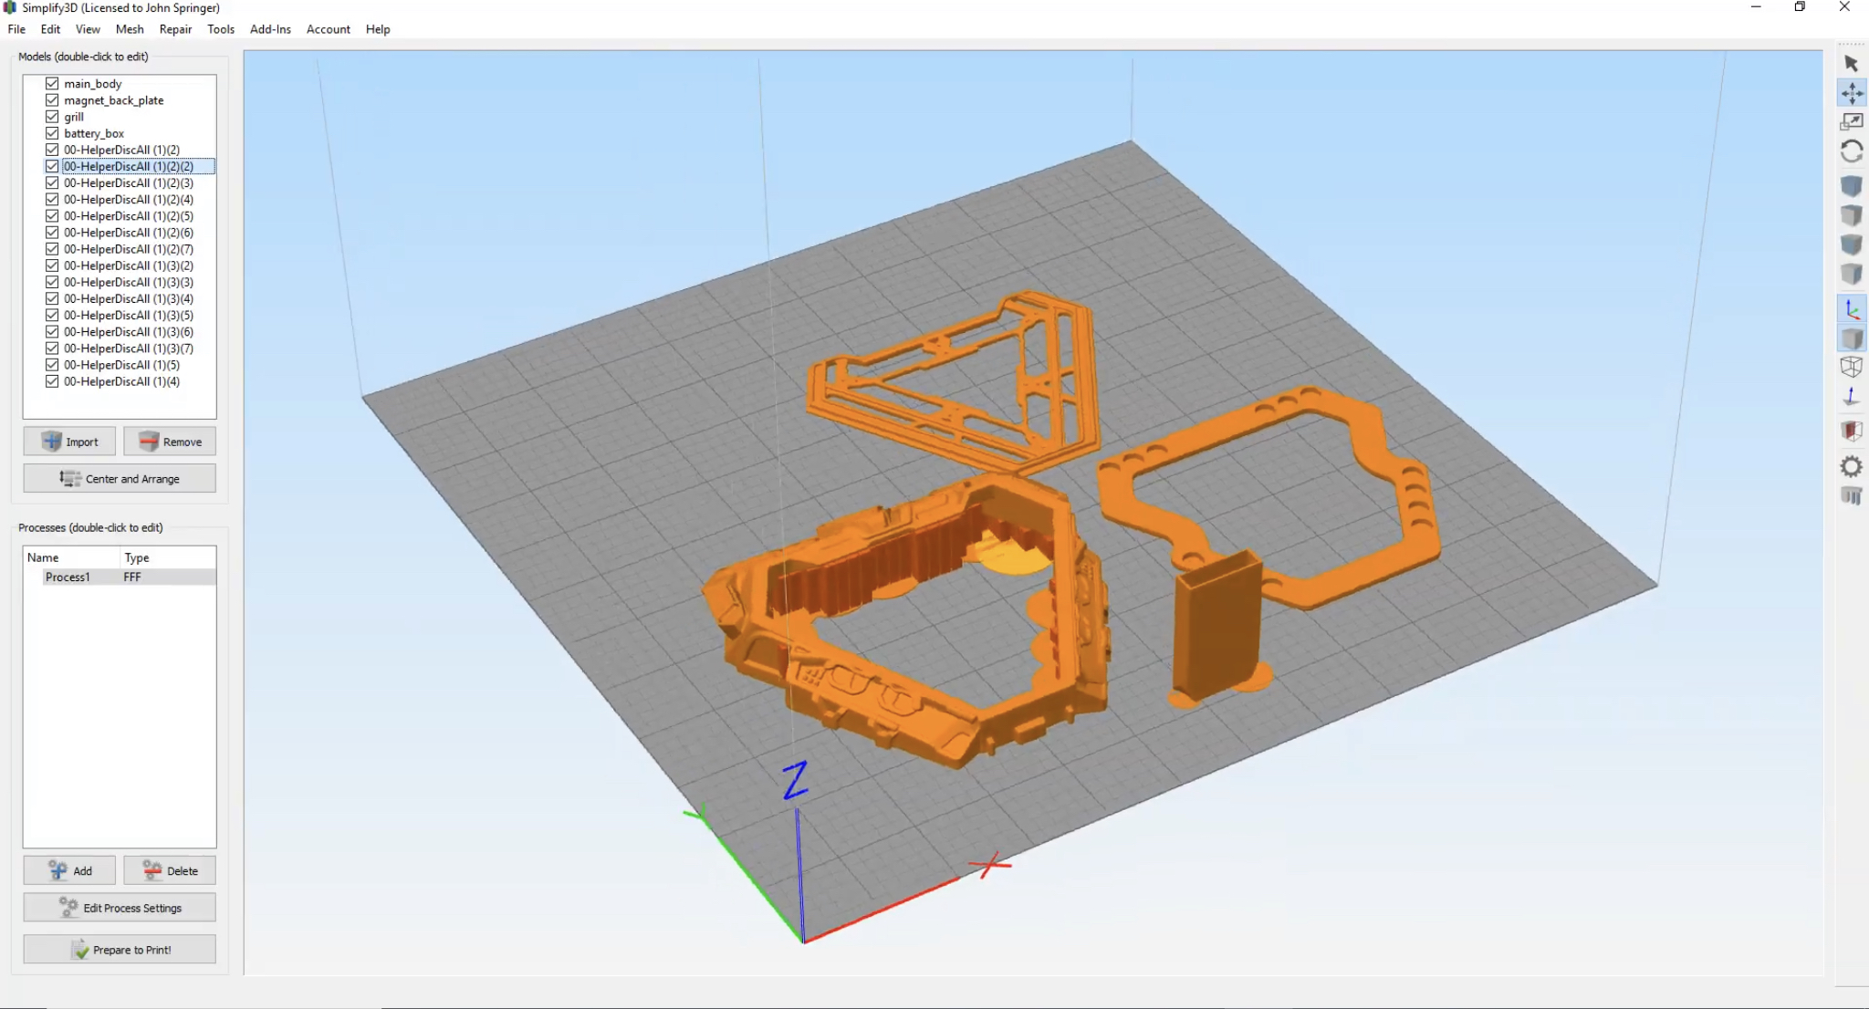Open the Mesh menu
The height and width of the screenshot is (1009, 1869).
[130, 29]
